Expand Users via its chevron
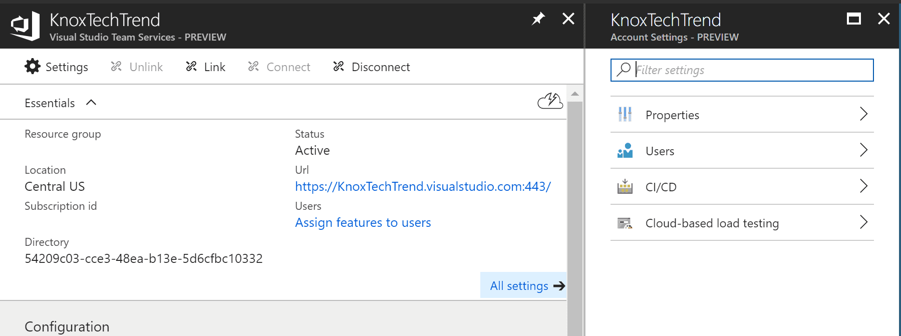 (x=863, y=150)
